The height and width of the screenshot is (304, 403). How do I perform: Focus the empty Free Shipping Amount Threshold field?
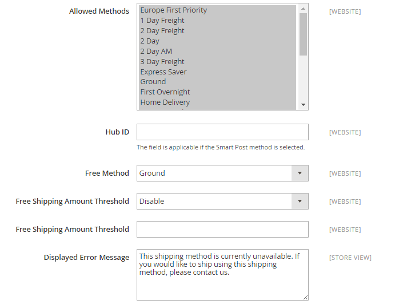click(222, 230)
